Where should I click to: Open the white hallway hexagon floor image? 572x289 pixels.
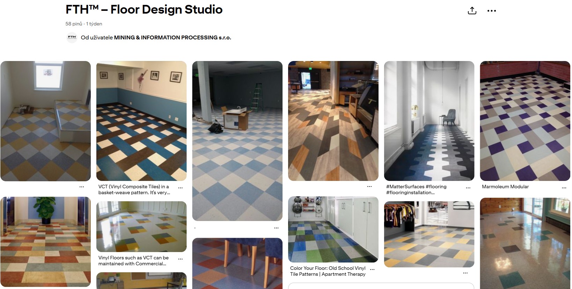click(x=429, y=121)
